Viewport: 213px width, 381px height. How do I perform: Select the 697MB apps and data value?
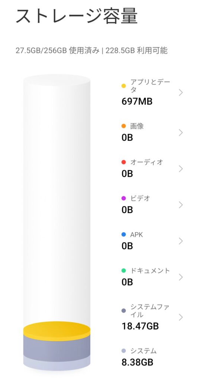click(x=137, y=101)
